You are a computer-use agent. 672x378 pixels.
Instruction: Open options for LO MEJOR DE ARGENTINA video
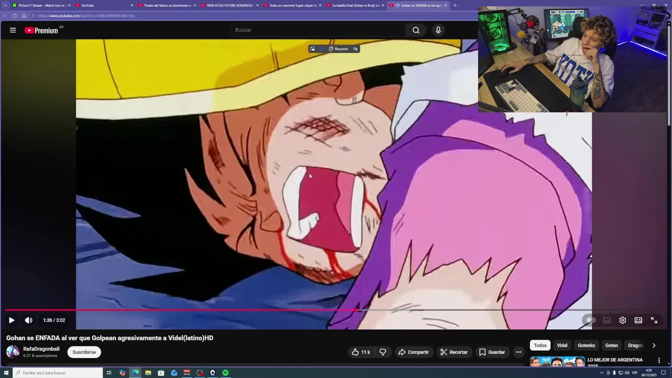click(659, 361)
